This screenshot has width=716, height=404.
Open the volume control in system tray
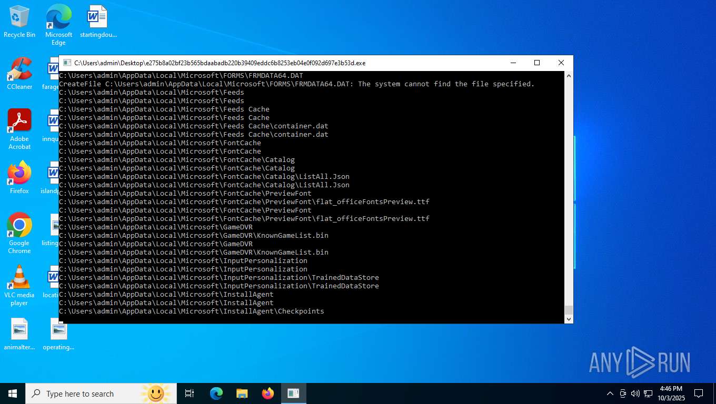coord(635,393)
